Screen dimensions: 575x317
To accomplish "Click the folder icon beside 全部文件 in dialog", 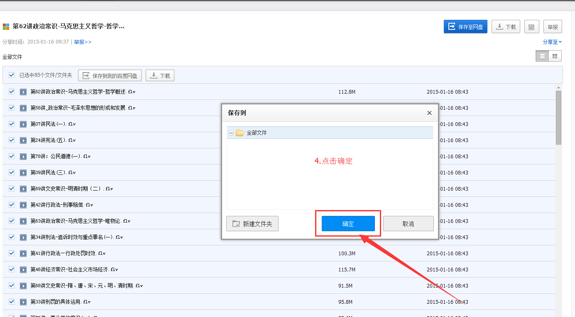I will click(x=240, y=133).
